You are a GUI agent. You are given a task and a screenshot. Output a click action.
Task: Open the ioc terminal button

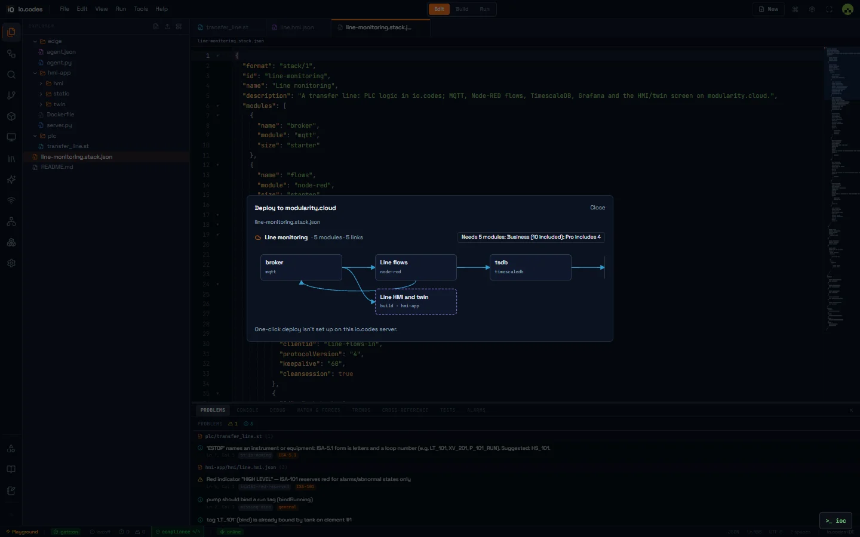click(x=836, y=521)
